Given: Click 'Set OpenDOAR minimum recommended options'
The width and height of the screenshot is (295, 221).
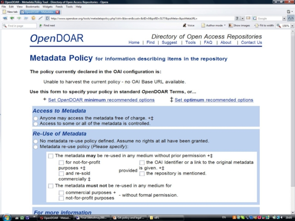Looking at the screenshot, I should coord(101,100).
